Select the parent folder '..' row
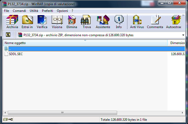The height and width of the screenshot is (124, 188). 94,49
